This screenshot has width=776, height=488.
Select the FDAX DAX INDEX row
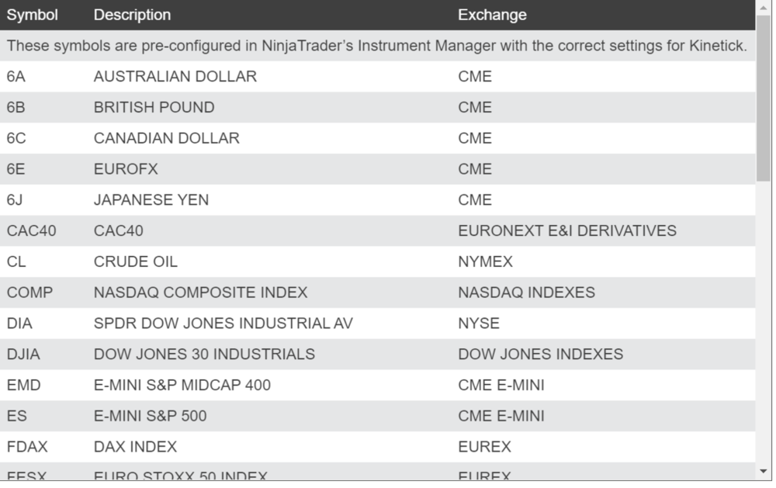click(x=135, y=447)
